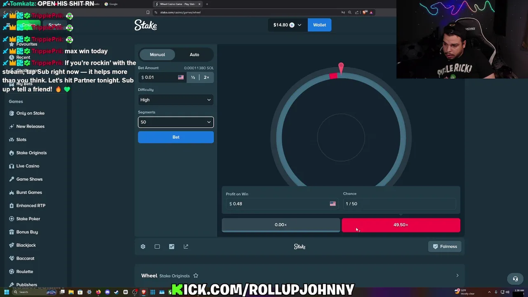Click the Game Shows sidebar icon
This screenshot has width=528, height=297.
[12, 179]
